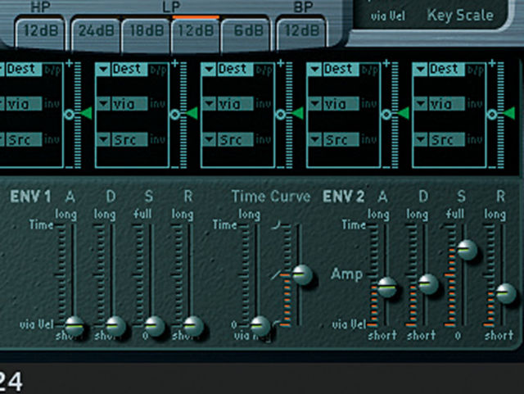Select the LP 6dB filter slope
This screenshot has height=394, width=524.
pyautogui.click(x=246, y=34)
